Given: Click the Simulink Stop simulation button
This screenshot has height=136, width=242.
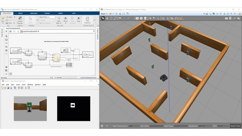Looking at the screenshot, I should [x=79, y=19].
